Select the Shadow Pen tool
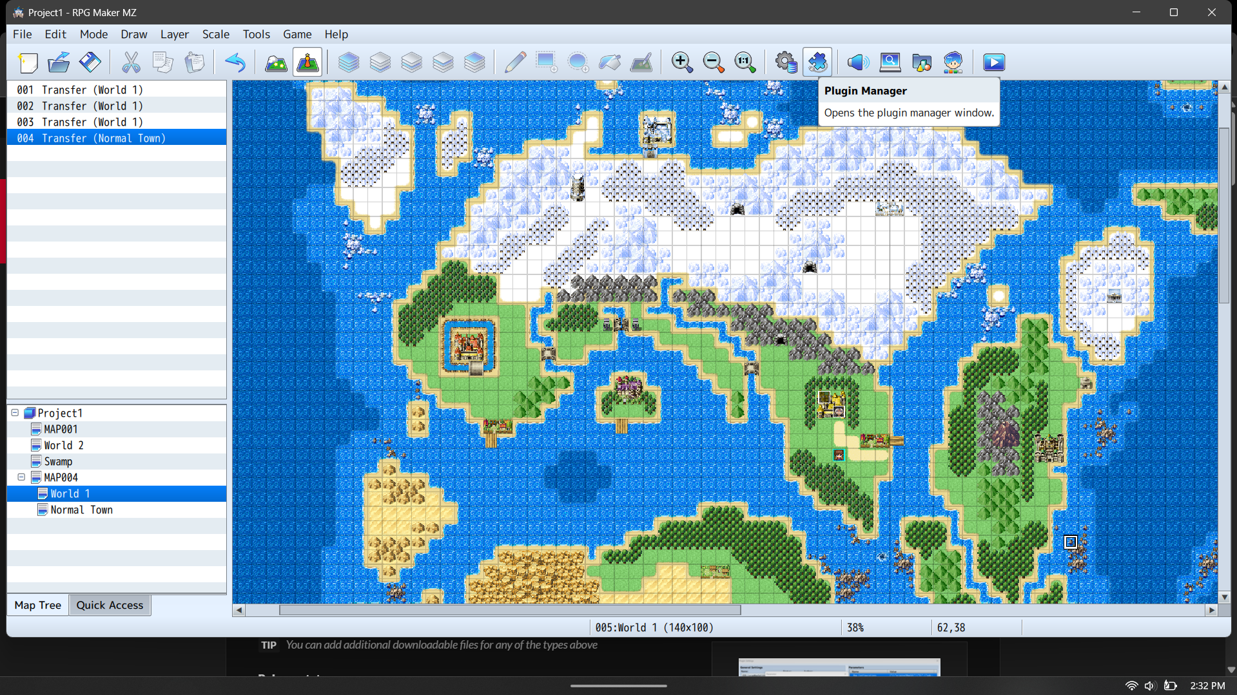This screenshot has height=695, width=1237. pos(641,62)
